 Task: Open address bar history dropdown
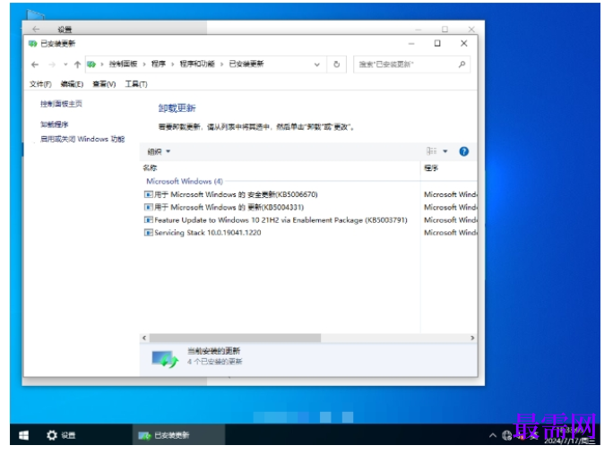click(317, 64)
